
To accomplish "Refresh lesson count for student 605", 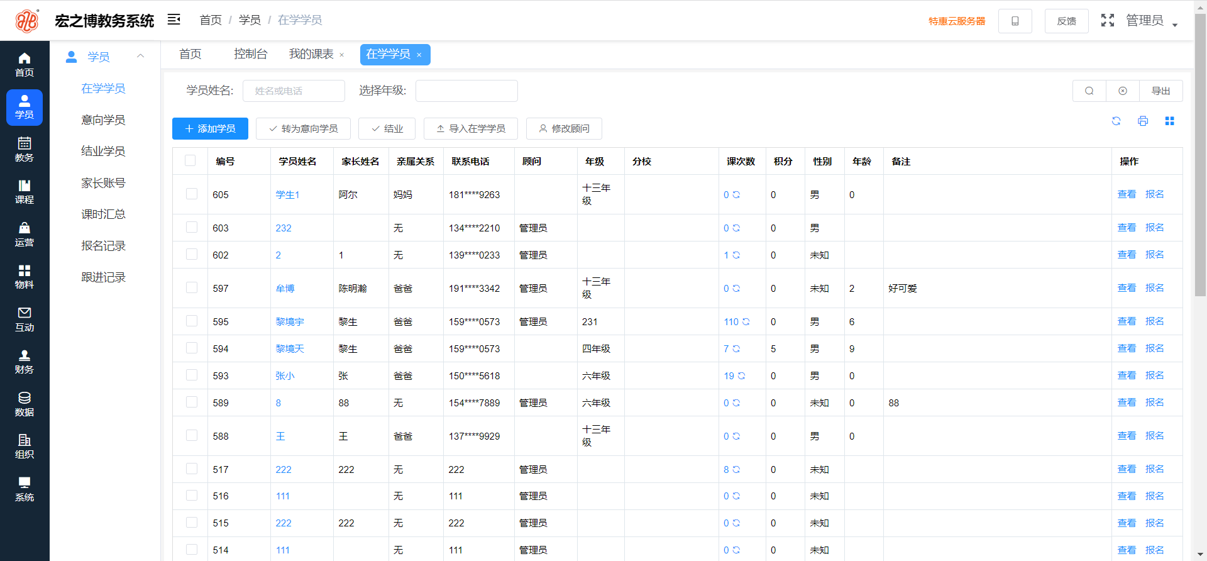I will point(736,194).
